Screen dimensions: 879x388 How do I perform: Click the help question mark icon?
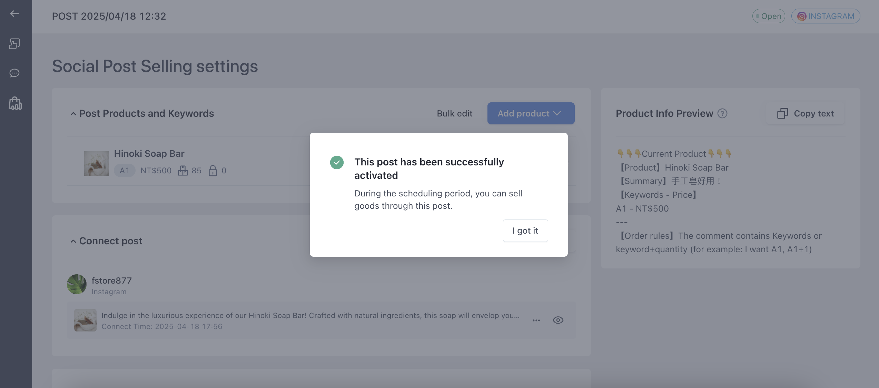722,113
